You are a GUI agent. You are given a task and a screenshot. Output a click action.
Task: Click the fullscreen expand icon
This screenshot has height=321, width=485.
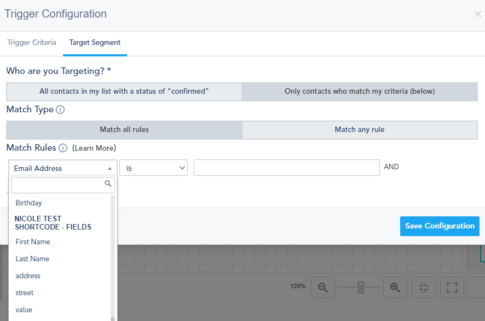click(x=452, y=287)
